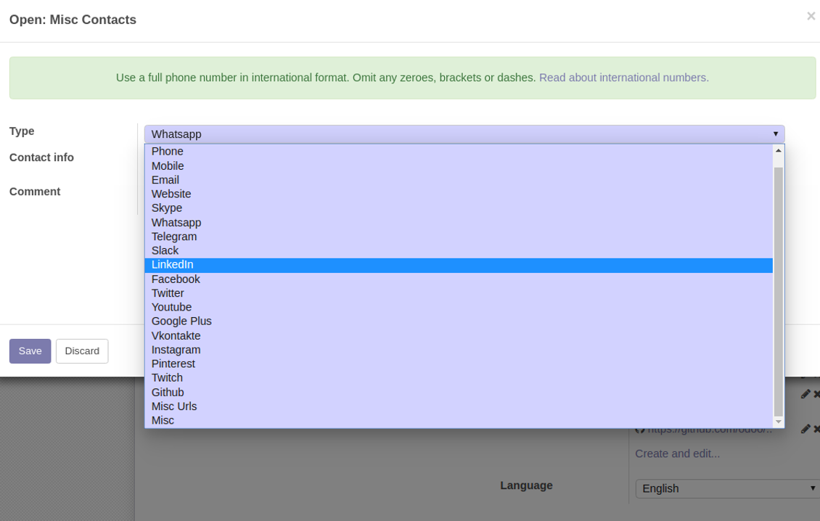
Task: Open the Read about international numbers link
Action: click(623, 78)
